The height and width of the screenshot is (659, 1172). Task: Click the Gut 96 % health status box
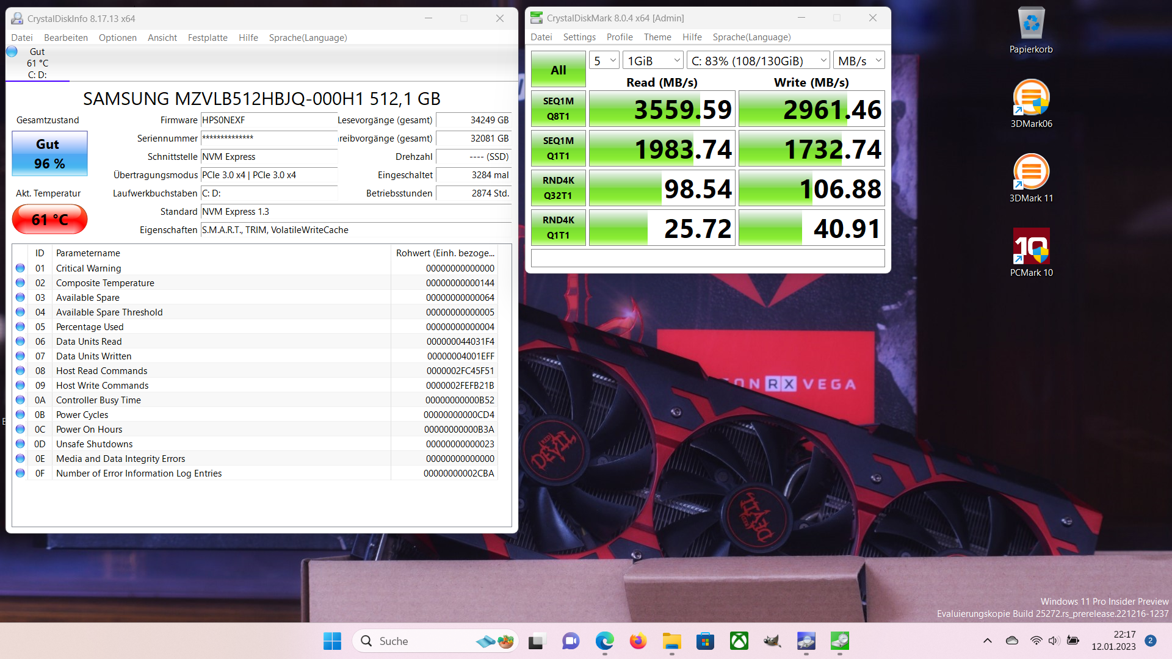pyautogui.click(x=49, y=154)
